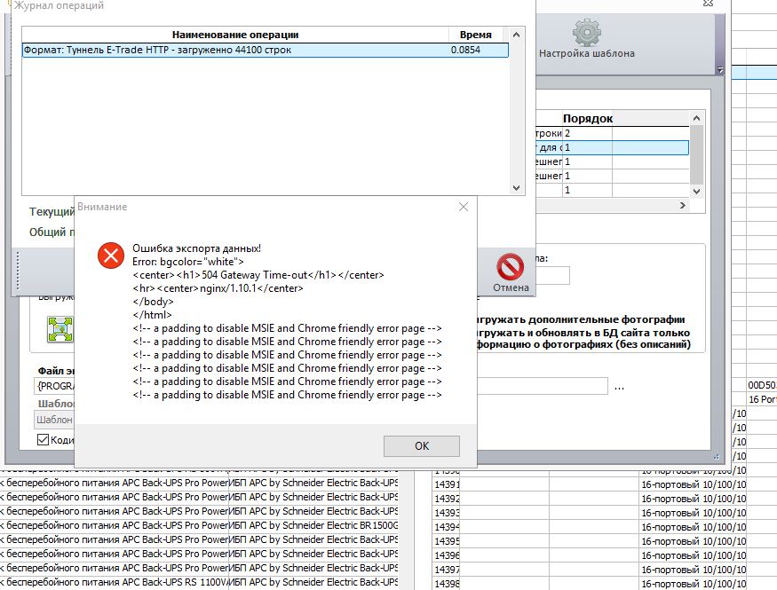Cancel the operation with the Отмена button
777x590 pixels.
click(x=511, y=273)
